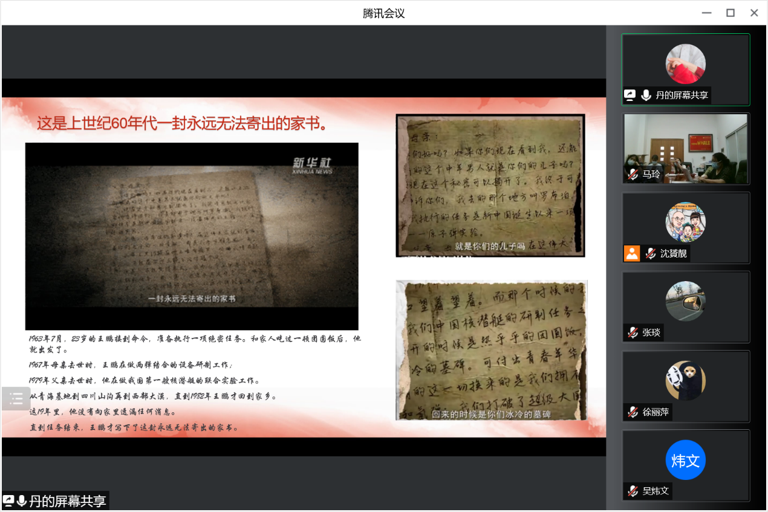Click the muted microphone icon beside 马玲
Screen dimensions: 768x512
pyautogui.click(x=633, y=175)
